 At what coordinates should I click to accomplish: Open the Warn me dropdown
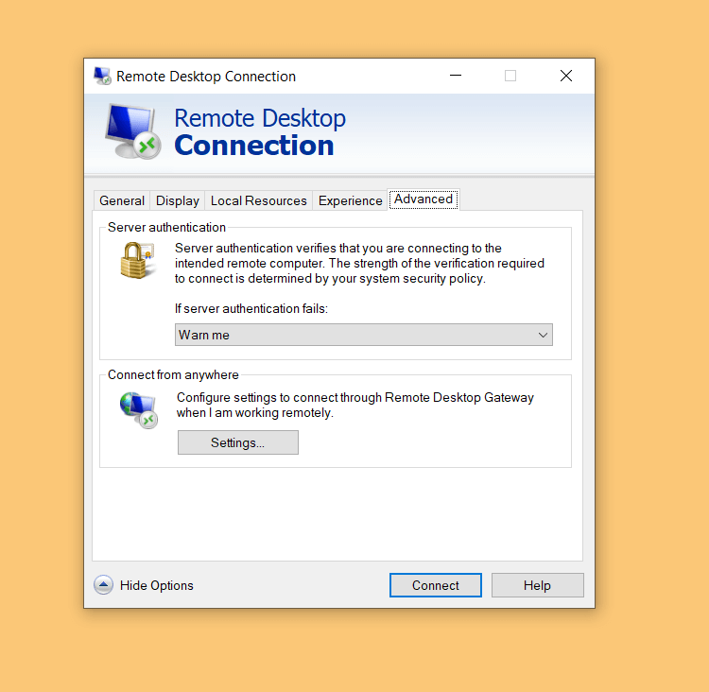(364, 335)
